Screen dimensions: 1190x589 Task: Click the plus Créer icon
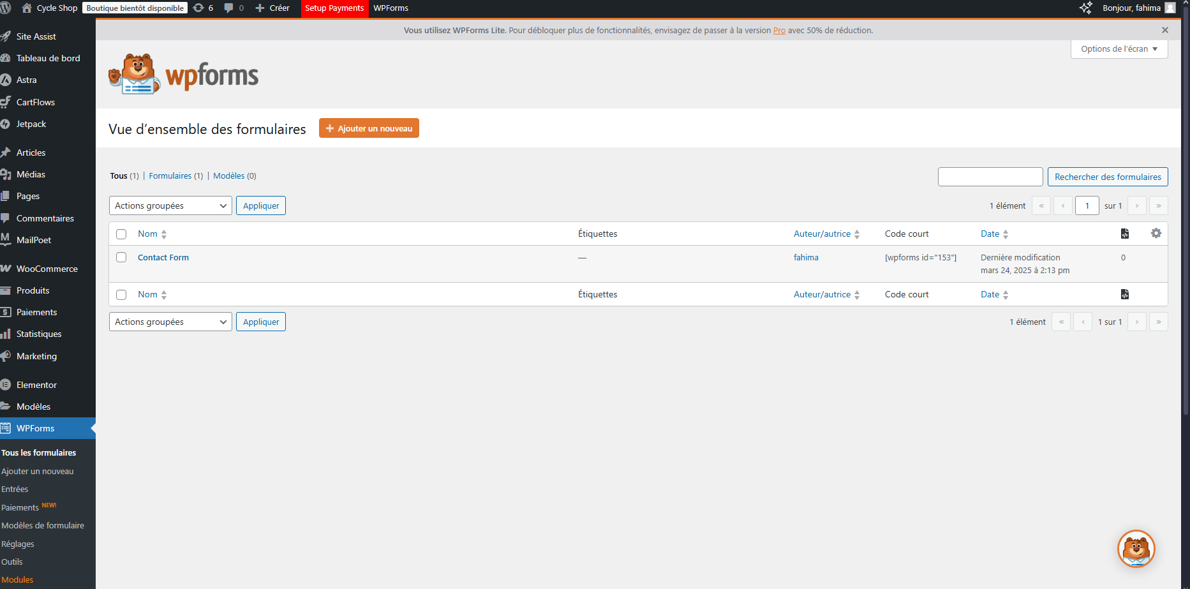(260, 8)
